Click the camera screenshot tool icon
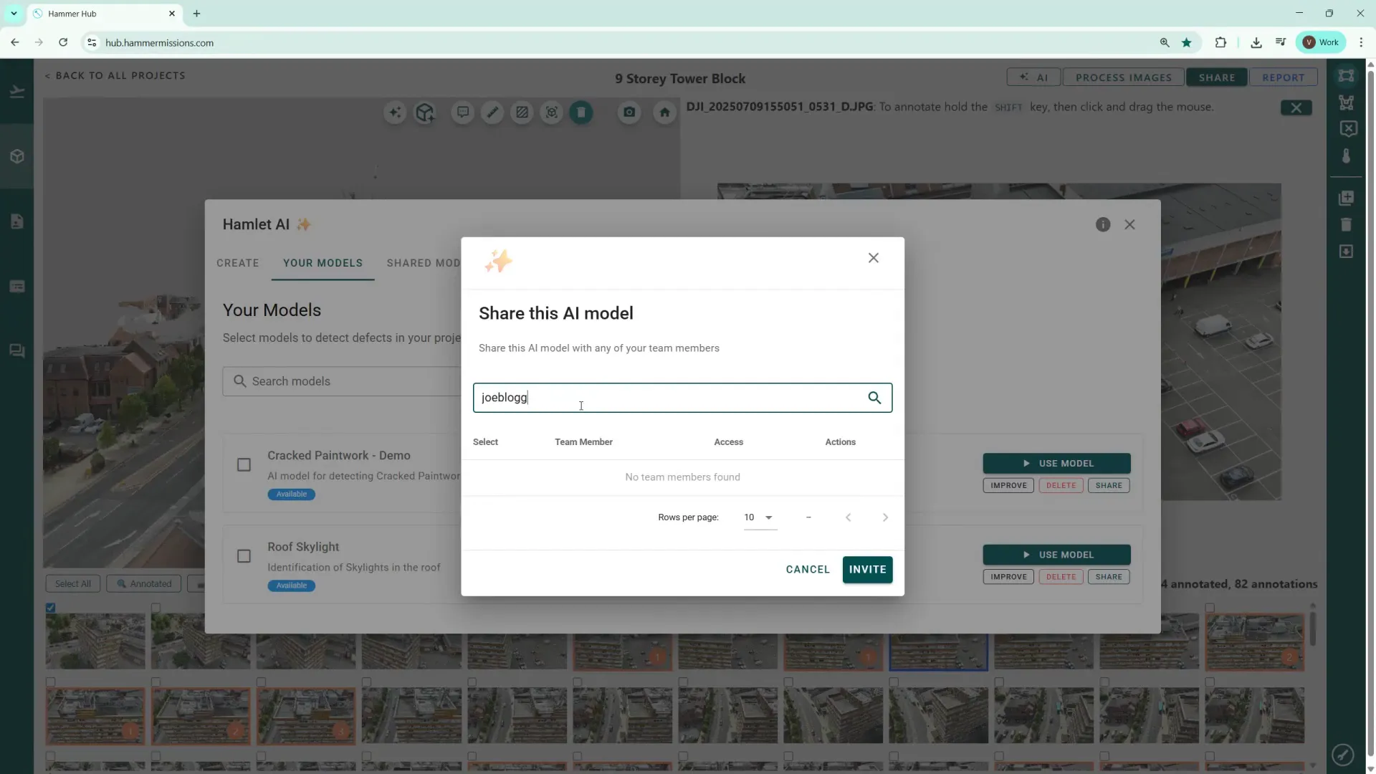 point(629,113)
